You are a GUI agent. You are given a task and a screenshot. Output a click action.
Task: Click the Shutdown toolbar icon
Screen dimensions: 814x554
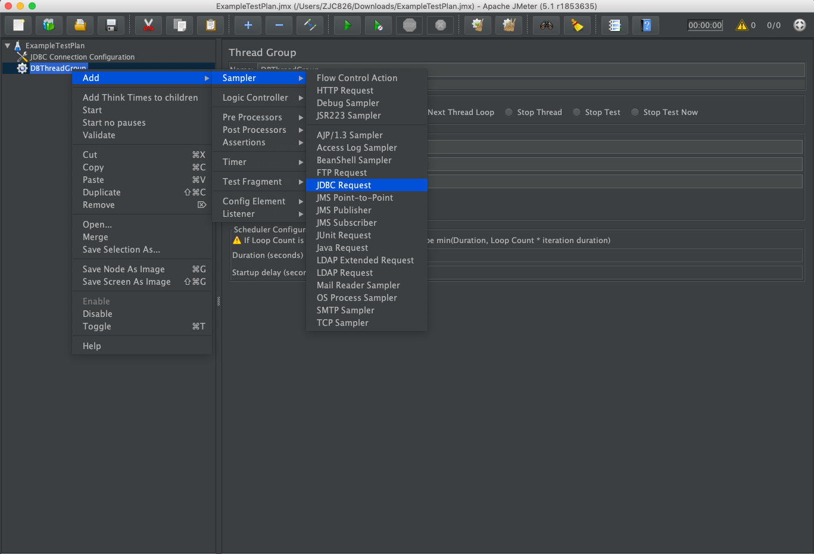click(x=441, y=25)
